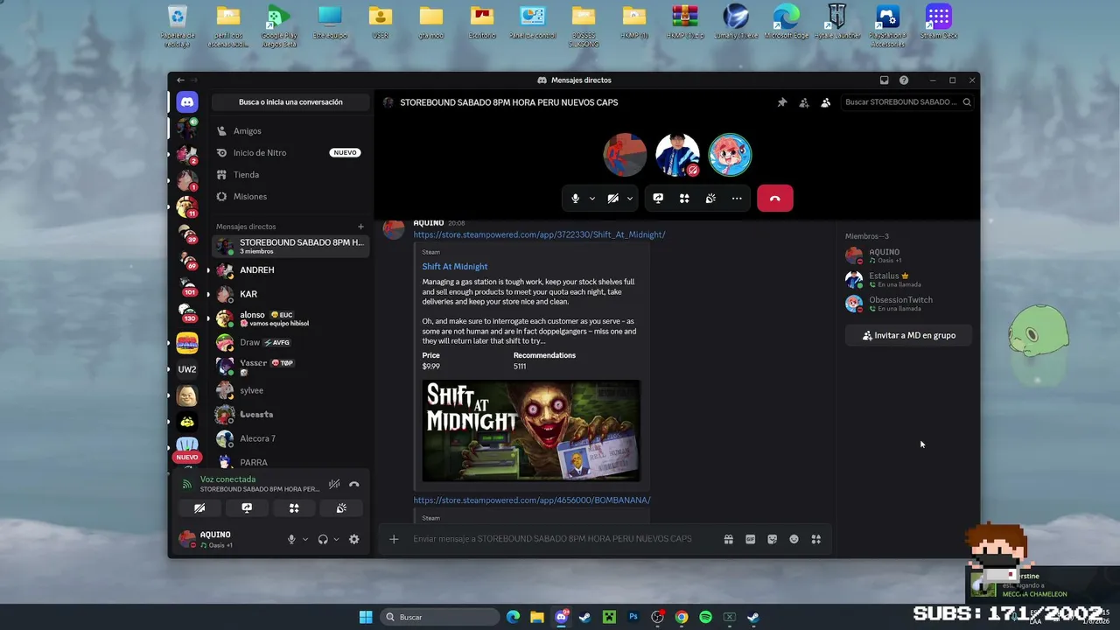Open direct message with ANDREH
1120x630 pixels.
click(290, 270)
